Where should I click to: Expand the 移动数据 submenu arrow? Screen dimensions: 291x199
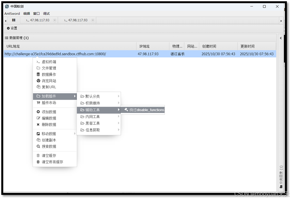75,134
